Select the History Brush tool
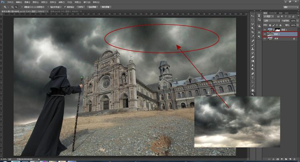Viewport: 300px width, 162px height. pos(253,53)
